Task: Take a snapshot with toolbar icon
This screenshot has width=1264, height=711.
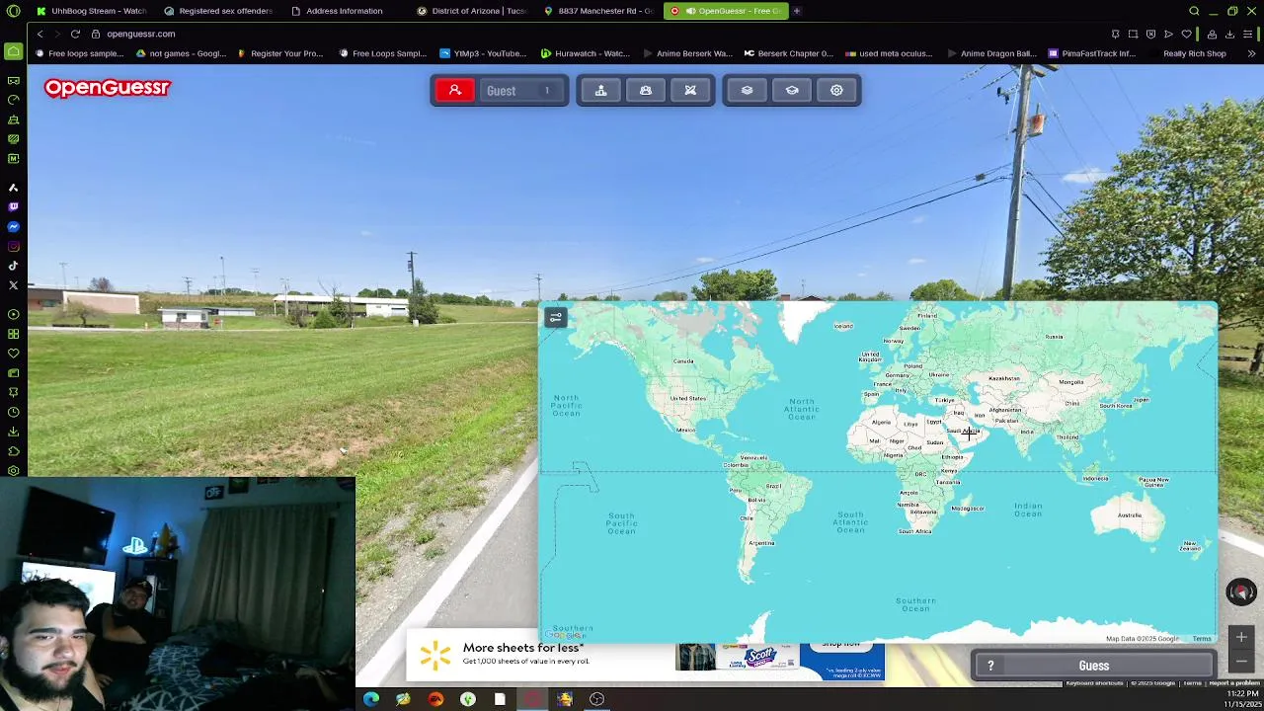Action: [1133, 34]
